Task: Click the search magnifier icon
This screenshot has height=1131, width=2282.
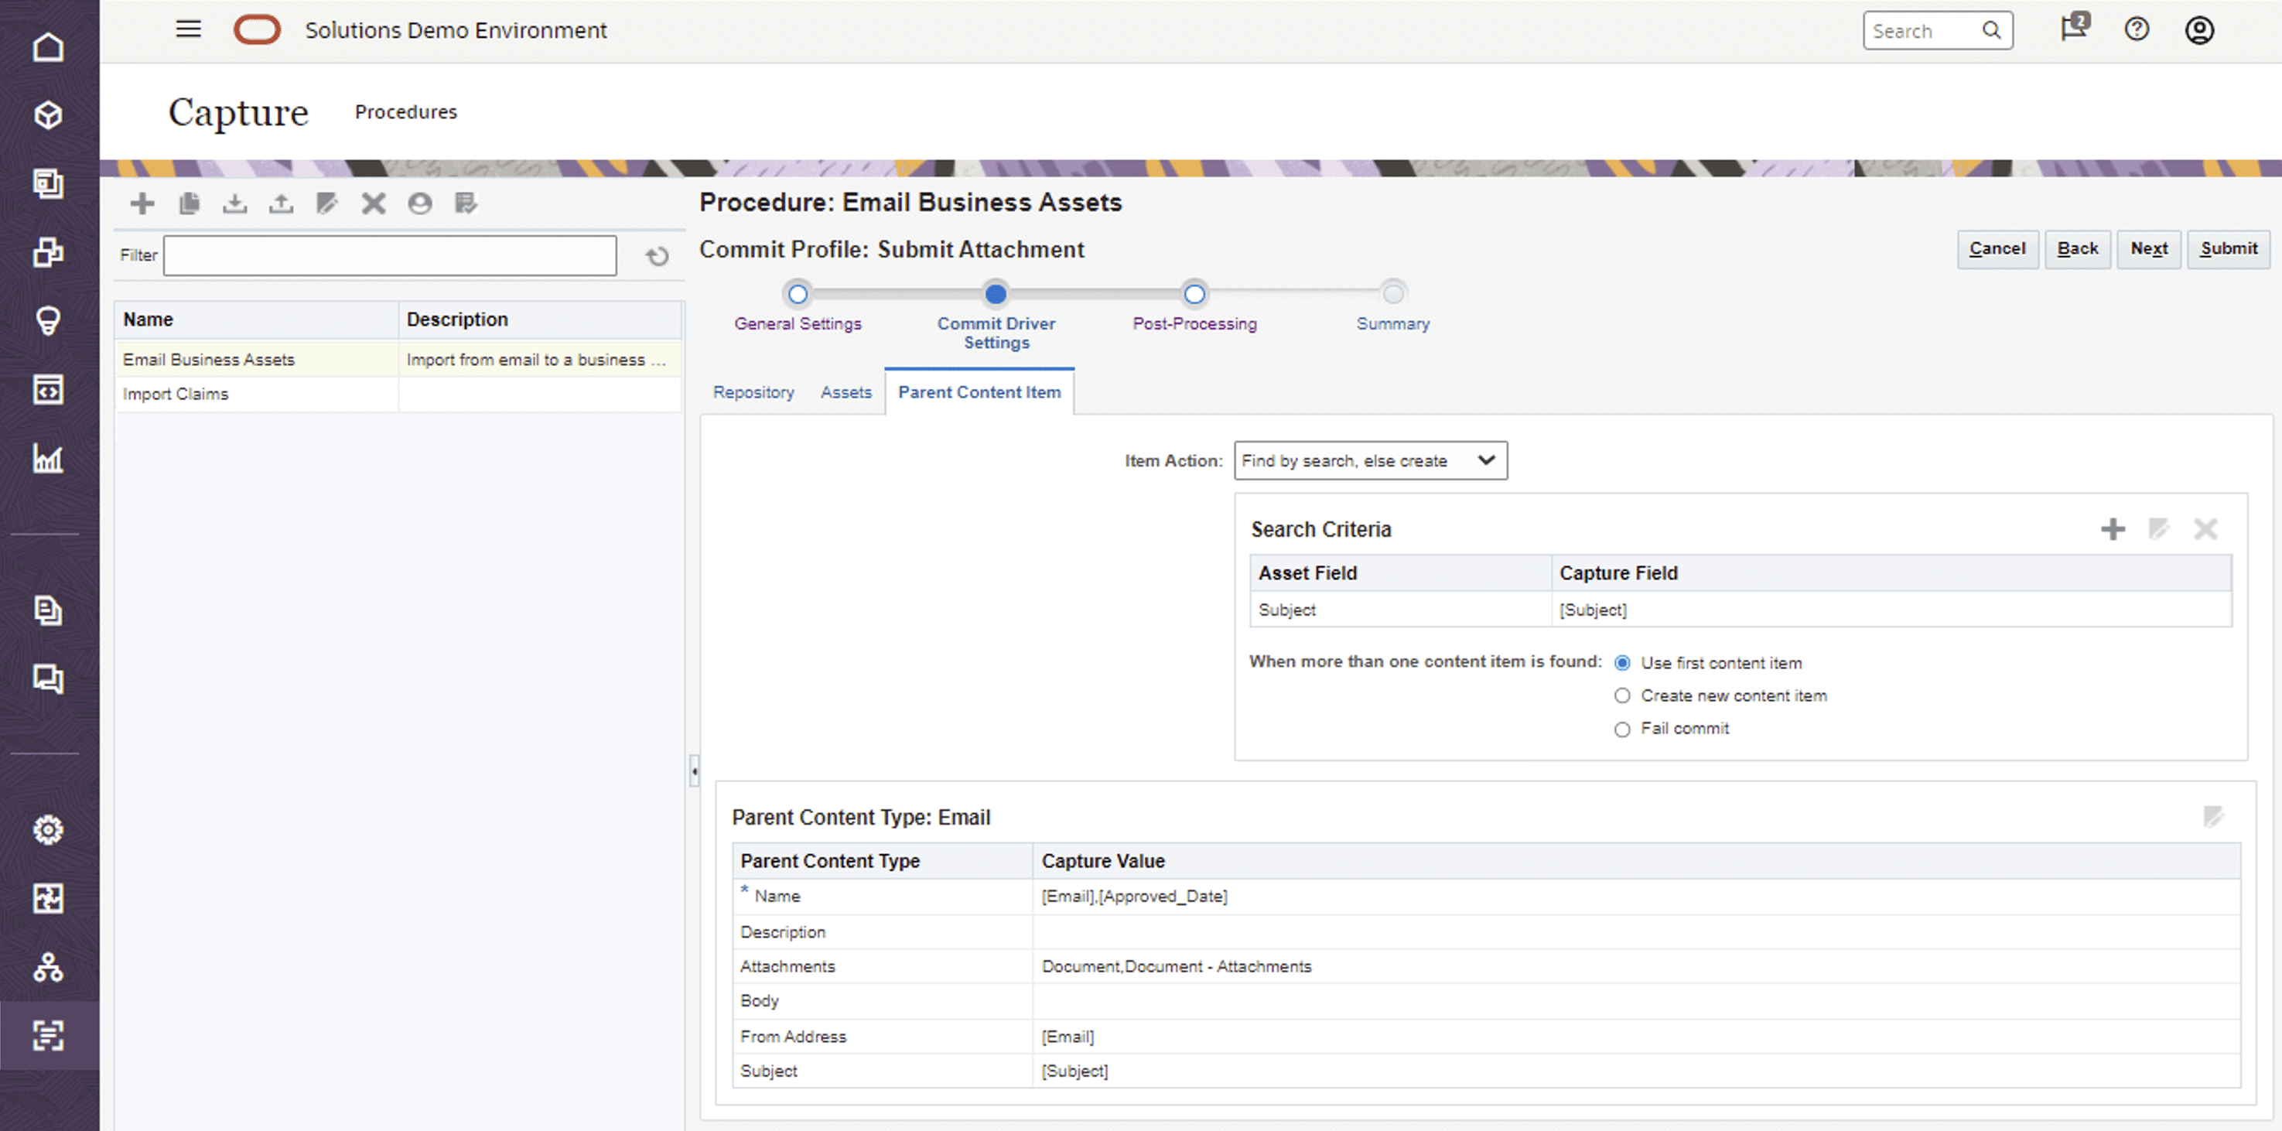Action: pyautogui.click(x=1991, y=30)
